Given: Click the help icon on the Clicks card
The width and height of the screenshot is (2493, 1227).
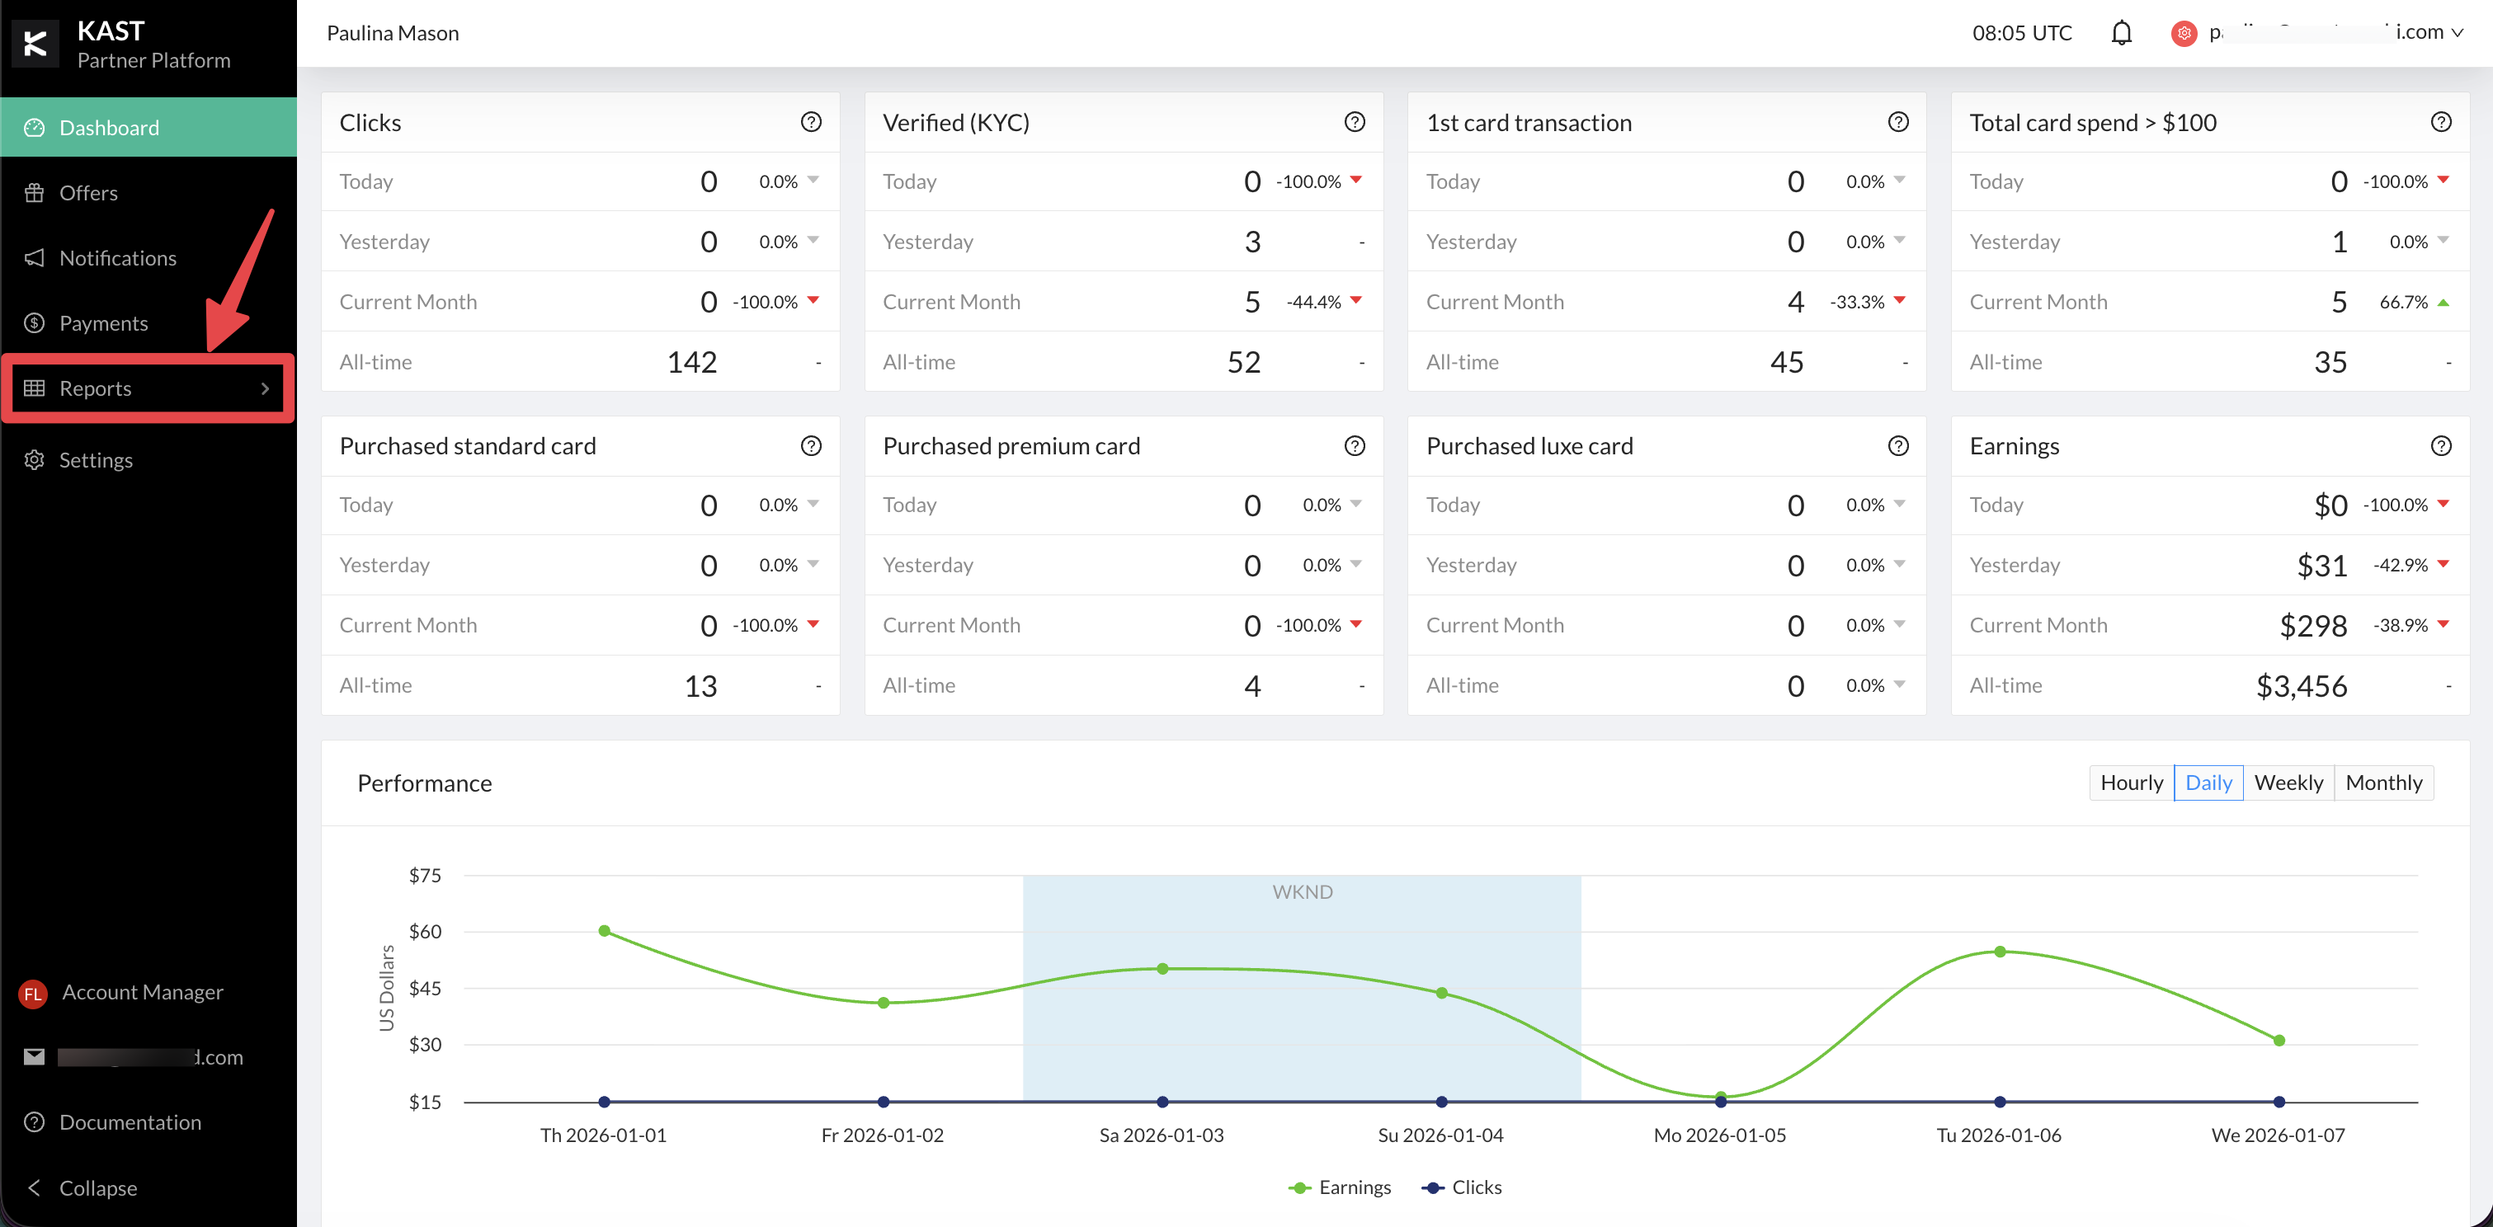Looking at the screenshot, I should [811, 122].
